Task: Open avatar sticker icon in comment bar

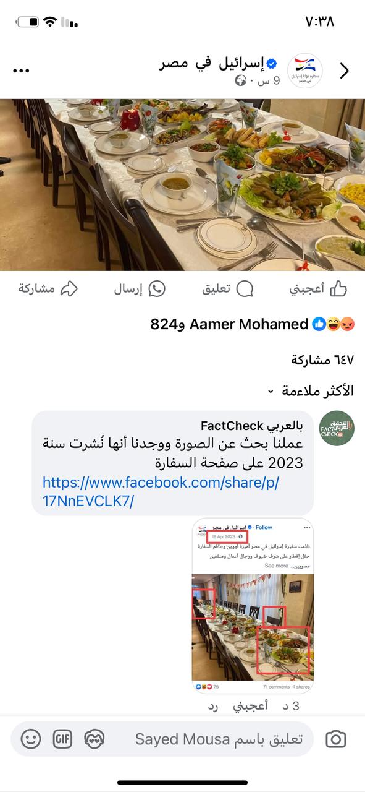Action: (x=94, y=739)
